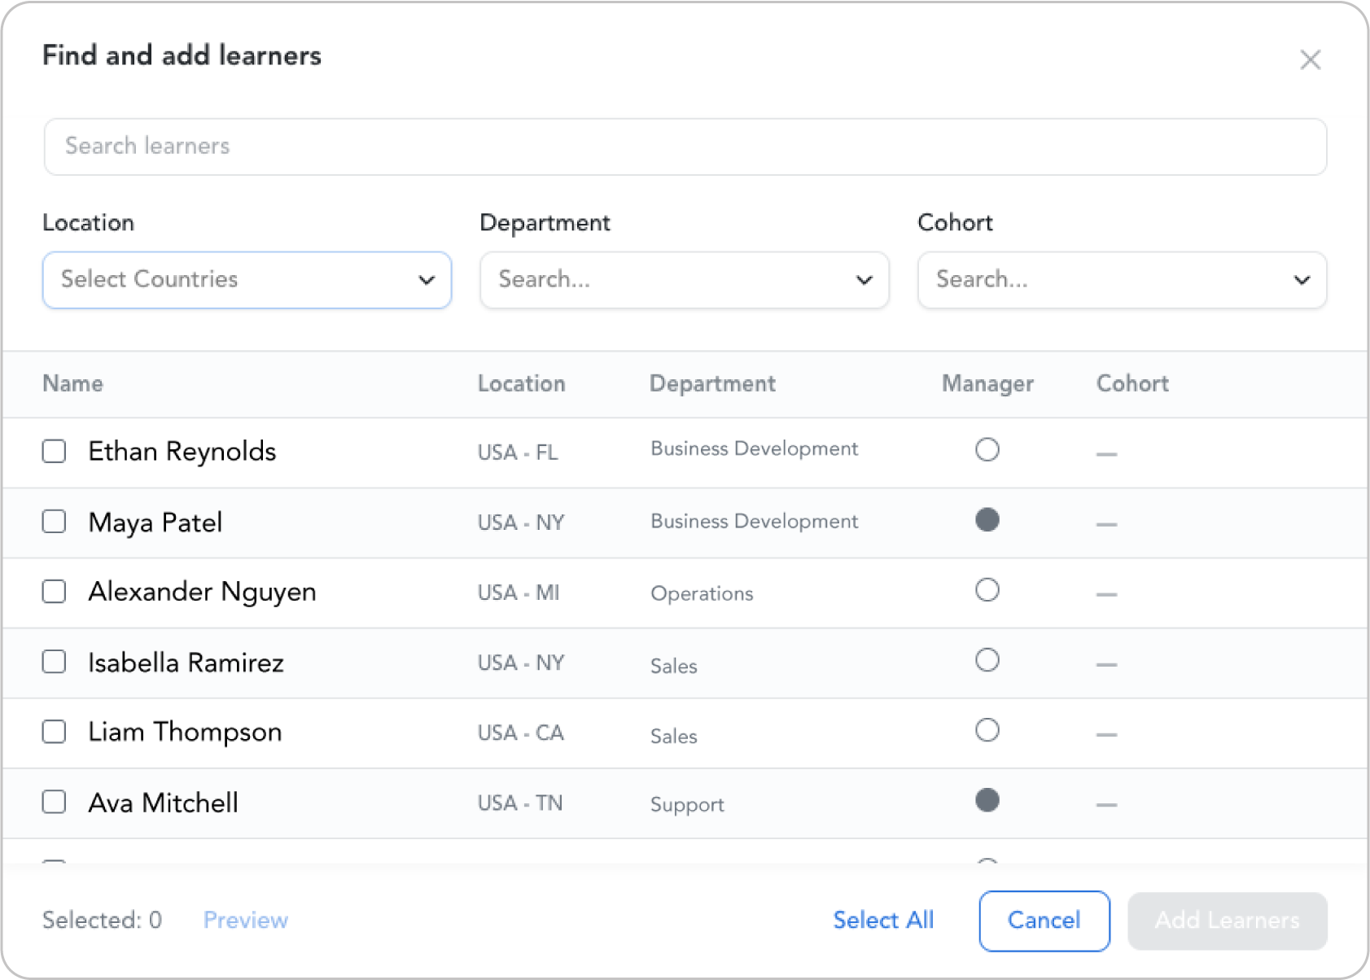This screenshot has width=1370, height=980.
Task: Click the Location column header
Action: 521,383
